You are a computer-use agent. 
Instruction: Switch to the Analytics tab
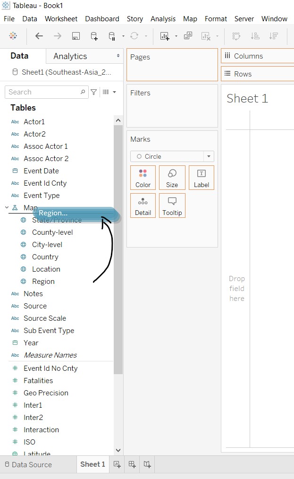70,56
